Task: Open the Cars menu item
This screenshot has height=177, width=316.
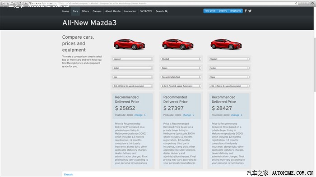Action: point(75,11)
